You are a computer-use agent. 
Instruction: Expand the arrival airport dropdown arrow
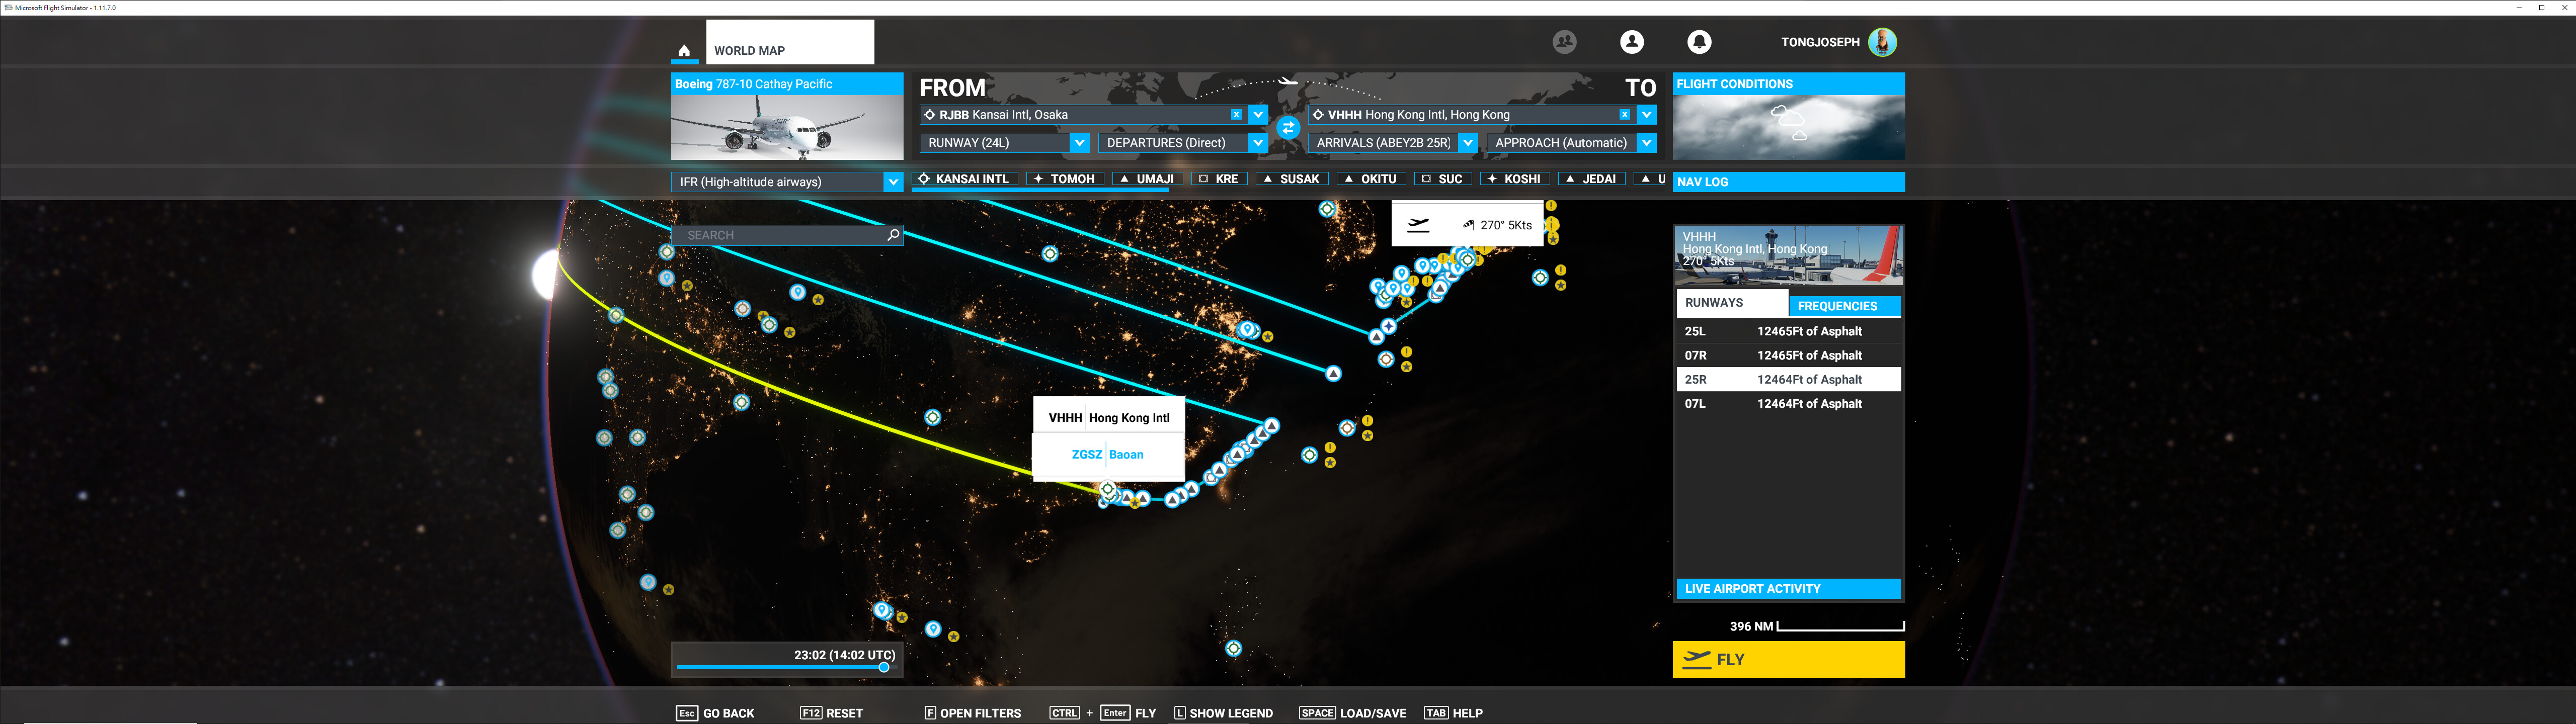(x=1646, y=115)
